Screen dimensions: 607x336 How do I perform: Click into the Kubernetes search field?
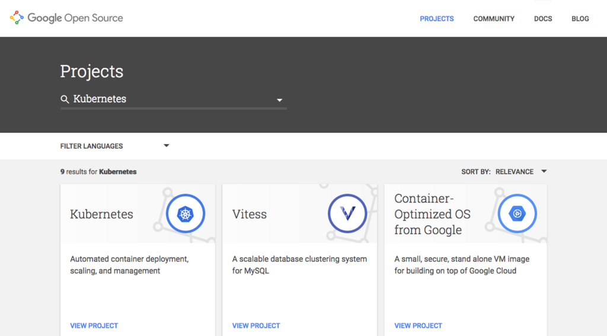(x=174, y=99)
